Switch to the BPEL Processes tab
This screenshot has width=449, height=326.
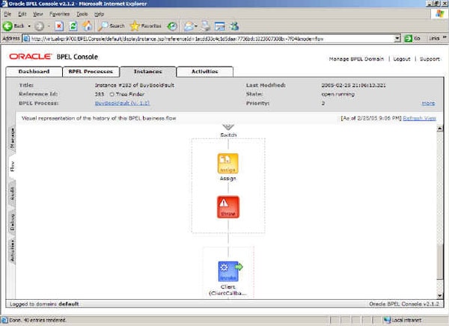[x=91, y=72]
